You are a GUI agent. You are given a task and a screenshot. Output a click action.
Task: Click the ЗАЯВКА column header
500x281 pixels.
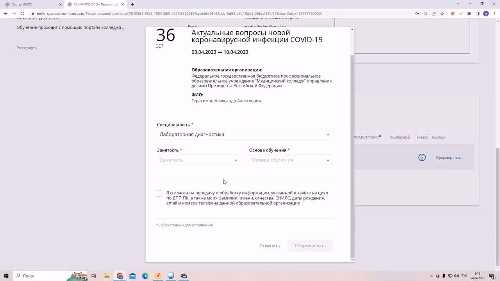point(439,138)
